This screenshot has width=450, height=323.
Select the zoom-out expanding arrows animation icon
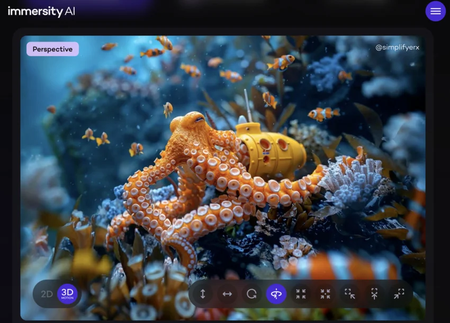(374, 294)
